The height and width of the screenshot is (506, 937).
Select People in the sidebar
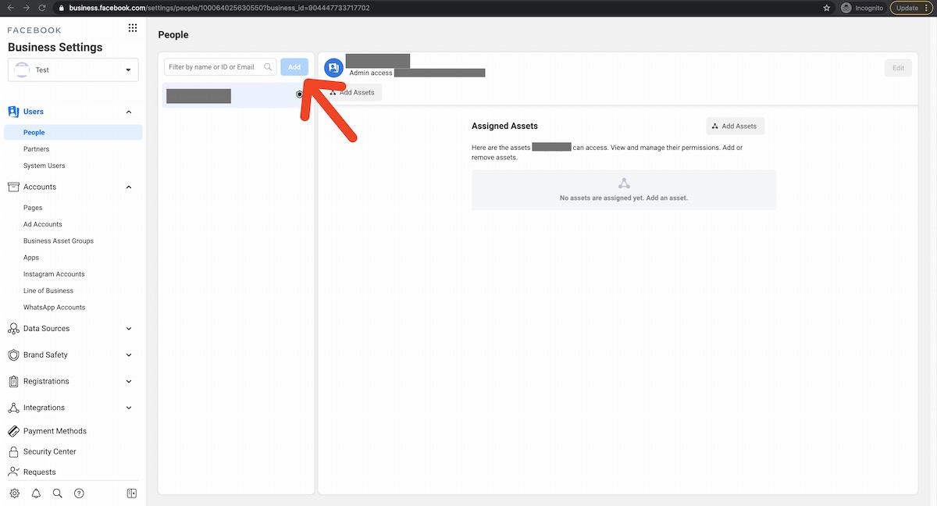point(73,133)
